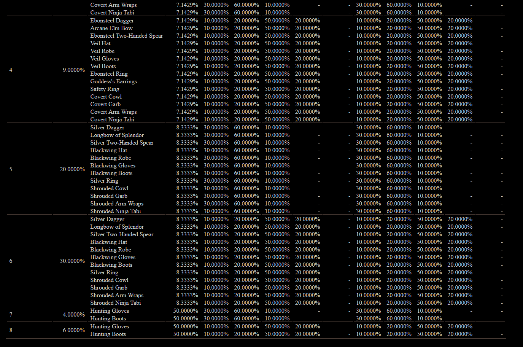Click Shrouded Arm Wraps in group 5
The image size is (523, 347).
coord(117,204)
